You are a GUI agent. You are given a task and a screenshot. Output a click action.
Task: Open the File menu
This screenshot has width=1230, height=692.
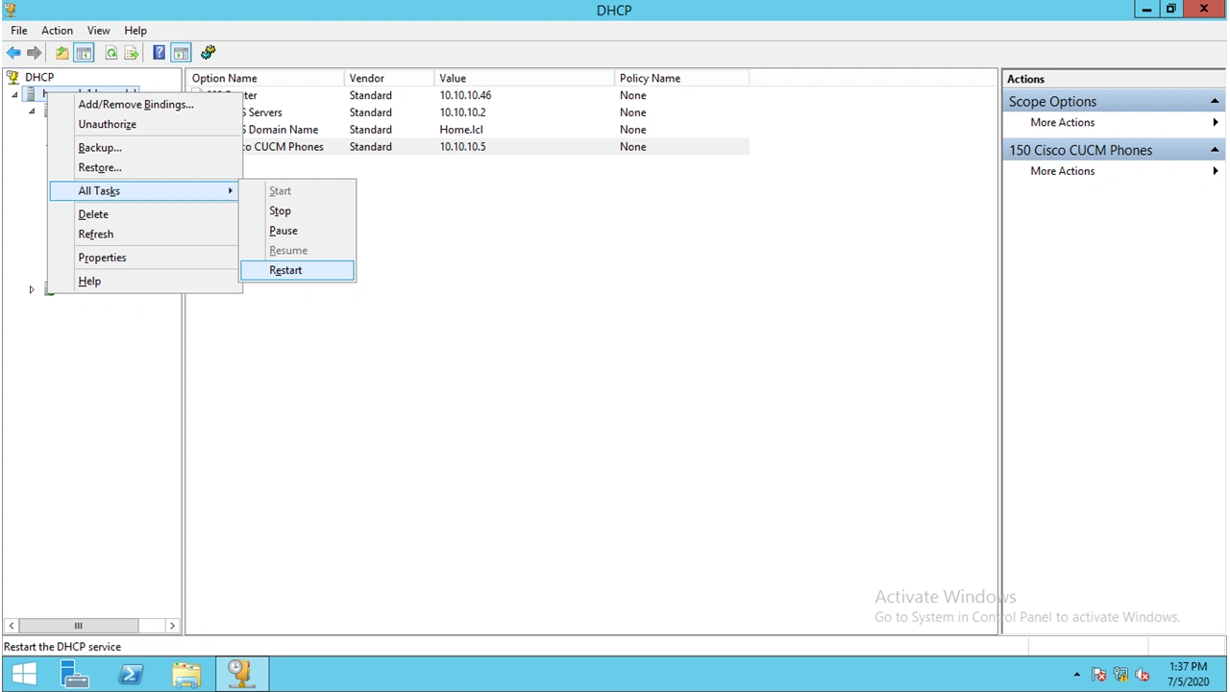point(19,31)
